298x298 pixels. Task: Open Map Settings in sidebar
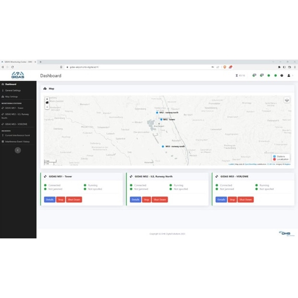tap(12, 97)
